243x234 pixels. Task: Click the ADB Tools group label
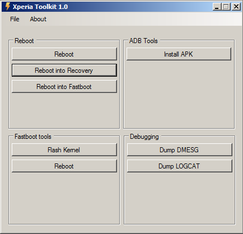tap(143, 41)
